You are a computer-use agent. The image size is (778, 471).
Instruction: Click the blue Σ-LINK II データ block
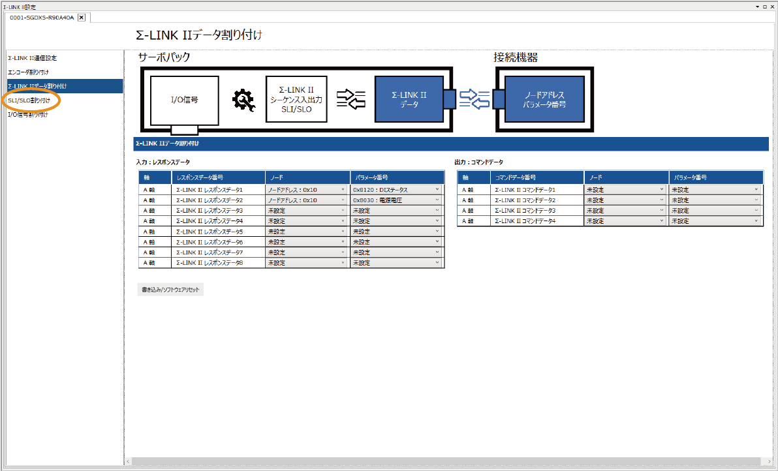409,99
